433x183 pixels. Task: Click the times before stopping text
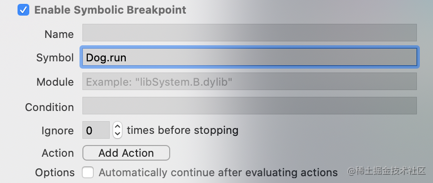[182, 130]
